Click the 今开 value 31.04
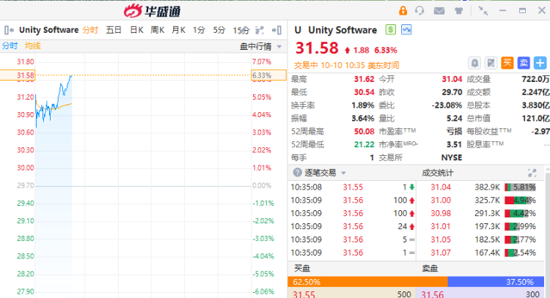The width and height of the screenshot is (550, 298). point(452,79)
